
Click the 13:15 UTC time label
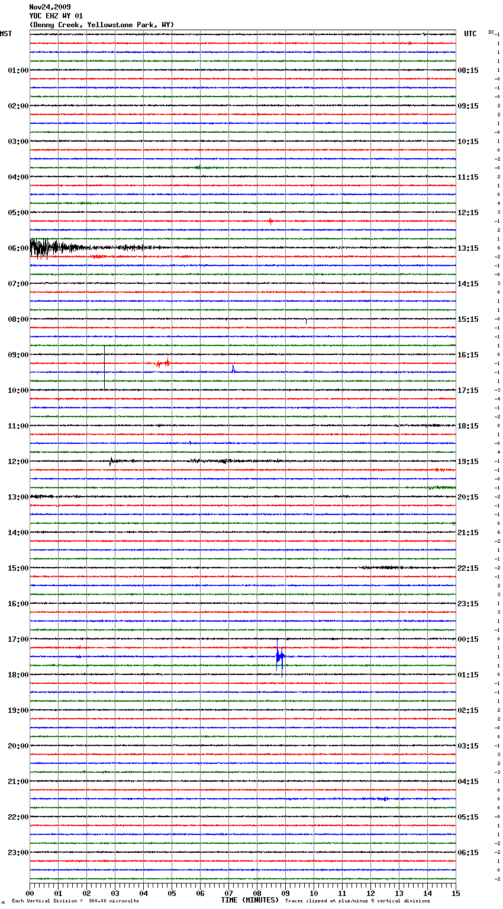click(468, 248)
